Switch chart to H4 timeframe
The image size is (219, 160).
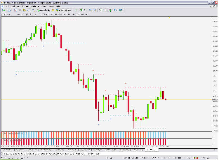click(74, 14)
